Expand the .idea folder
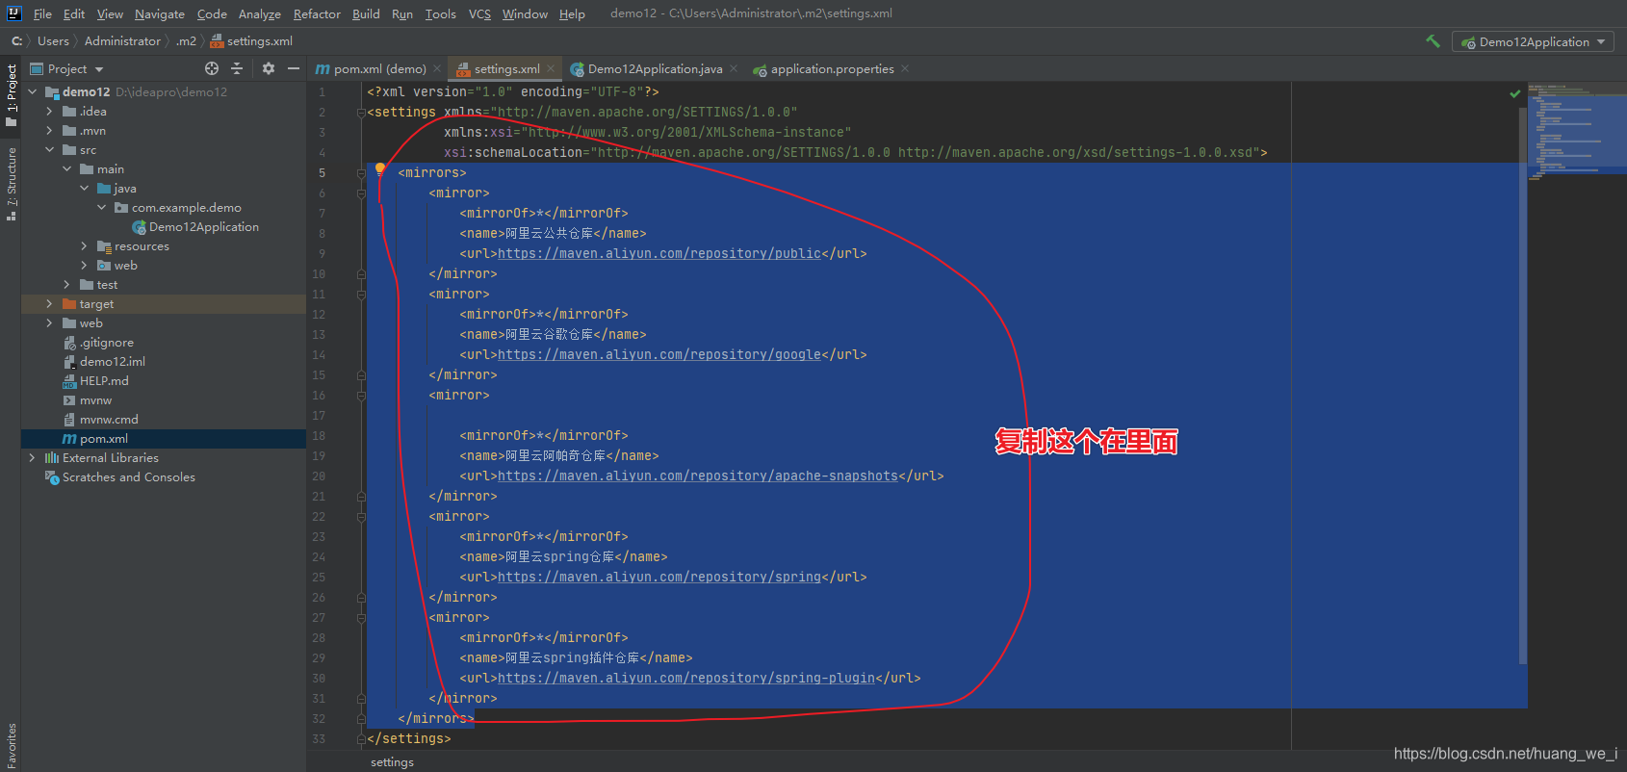 pos(50,111)
